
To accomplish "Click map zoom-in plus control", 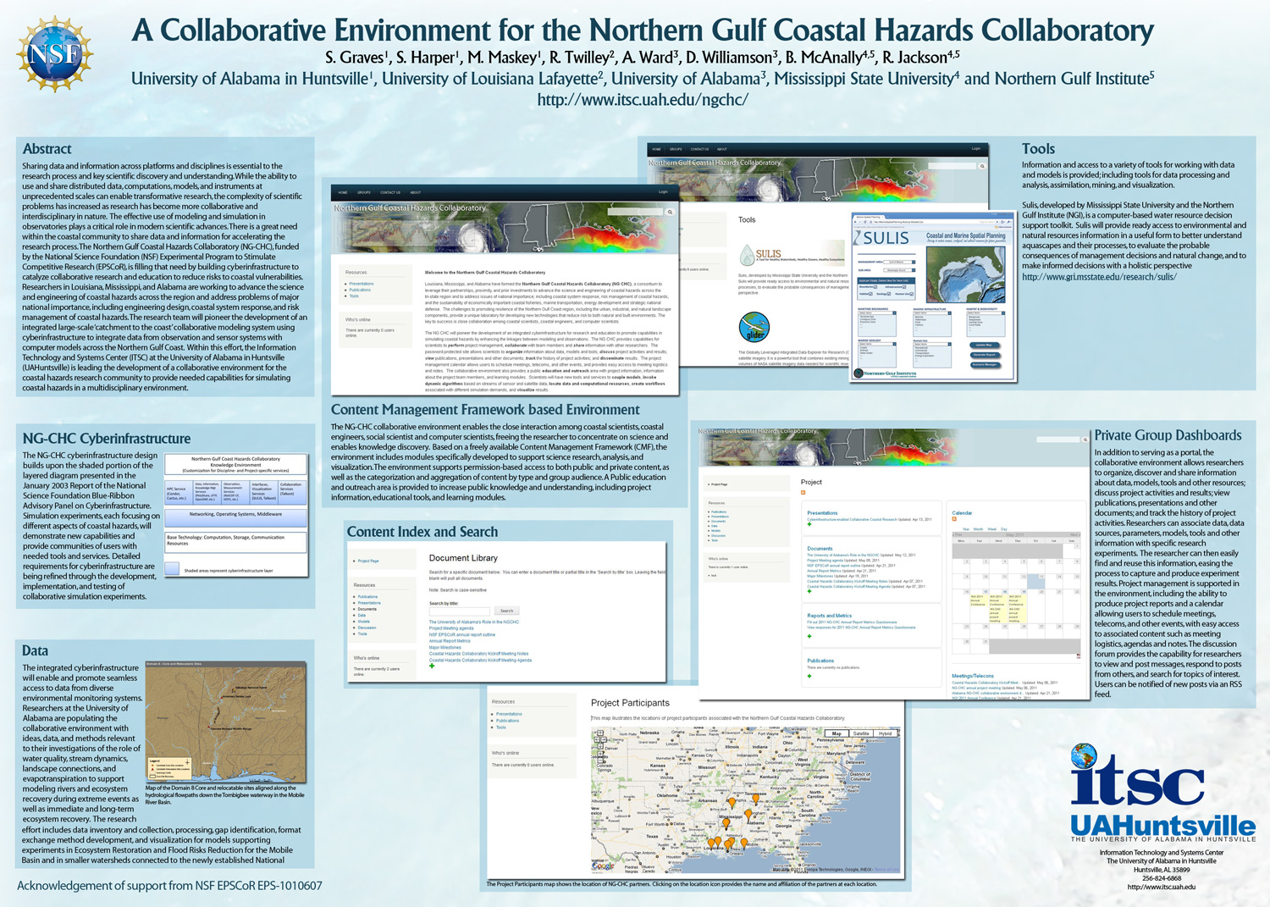I will click(600, 754).
